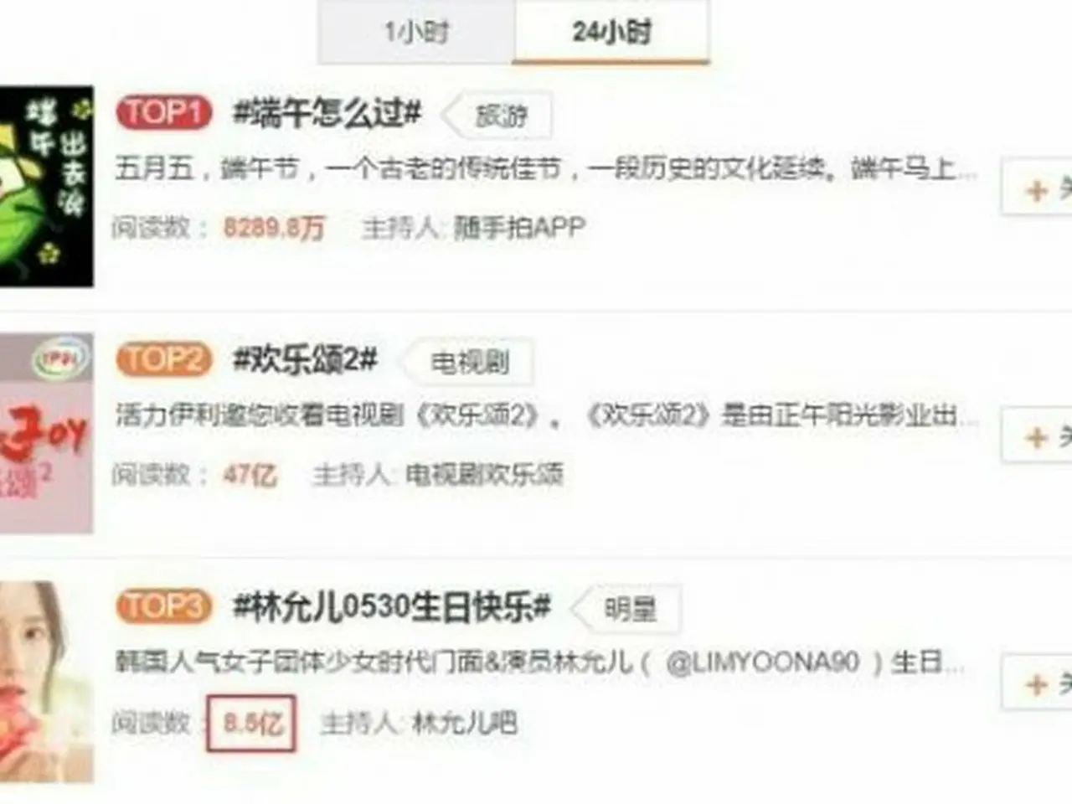Open the #林允儿0530生日快乐# topic
The image size is (1072, 804).
click(x=392, y=606)
